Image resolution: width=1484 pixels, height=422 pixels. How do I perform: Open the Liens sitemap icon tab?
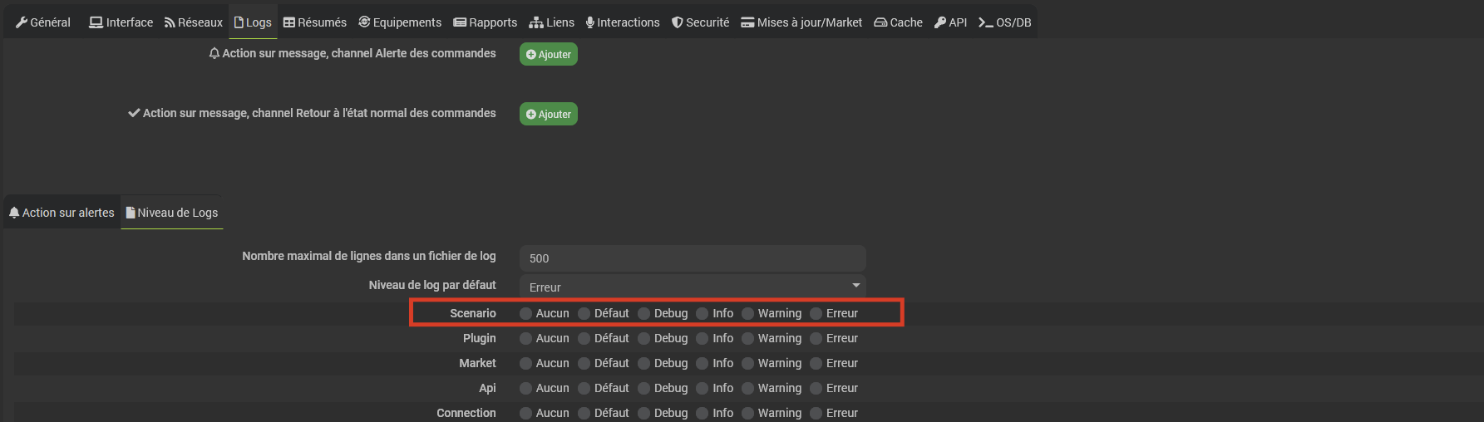(x=536, y=22)
